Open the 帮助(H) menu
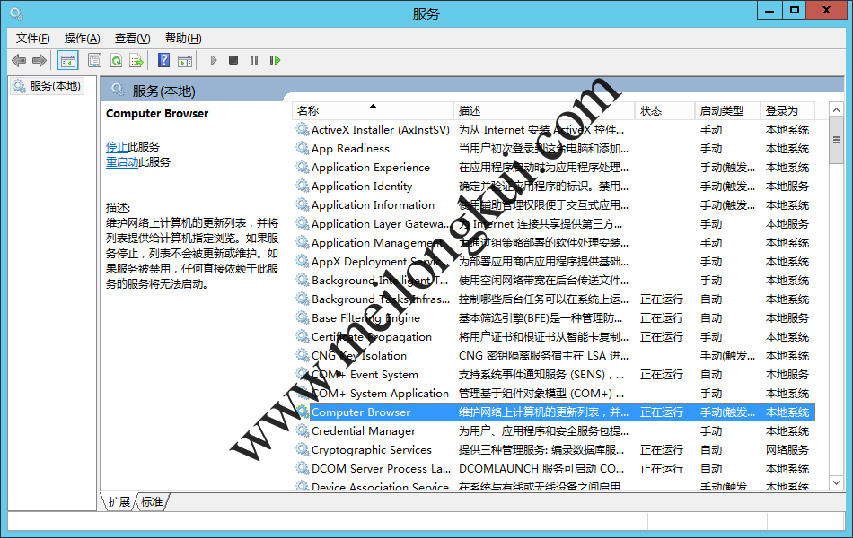Image resolution: width=853 pixels, height=538 pixels. pos(183,38)
